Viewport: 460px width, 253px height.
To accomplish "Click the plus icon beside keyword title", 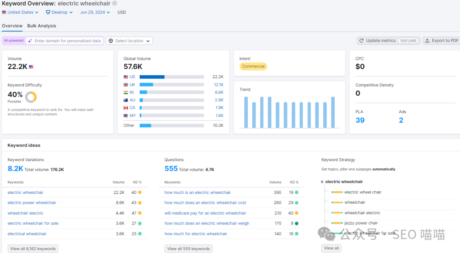I will point(115,3).
